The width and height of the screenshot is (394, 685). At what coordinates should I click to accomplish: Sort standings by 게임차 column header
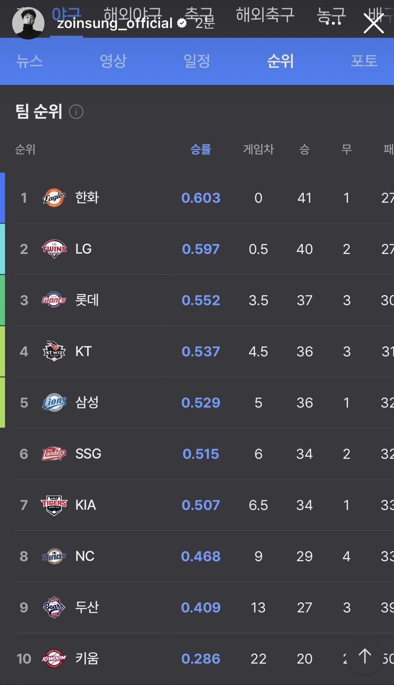[258, 149]
